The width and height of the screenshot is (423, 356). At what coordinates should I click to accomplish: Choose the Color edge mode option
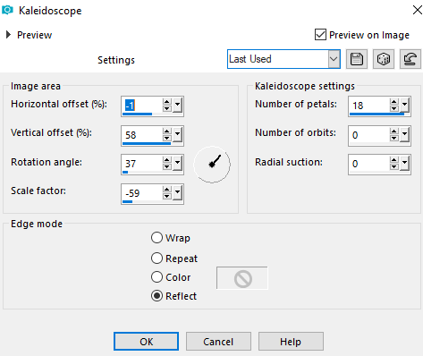pos(157,277)
